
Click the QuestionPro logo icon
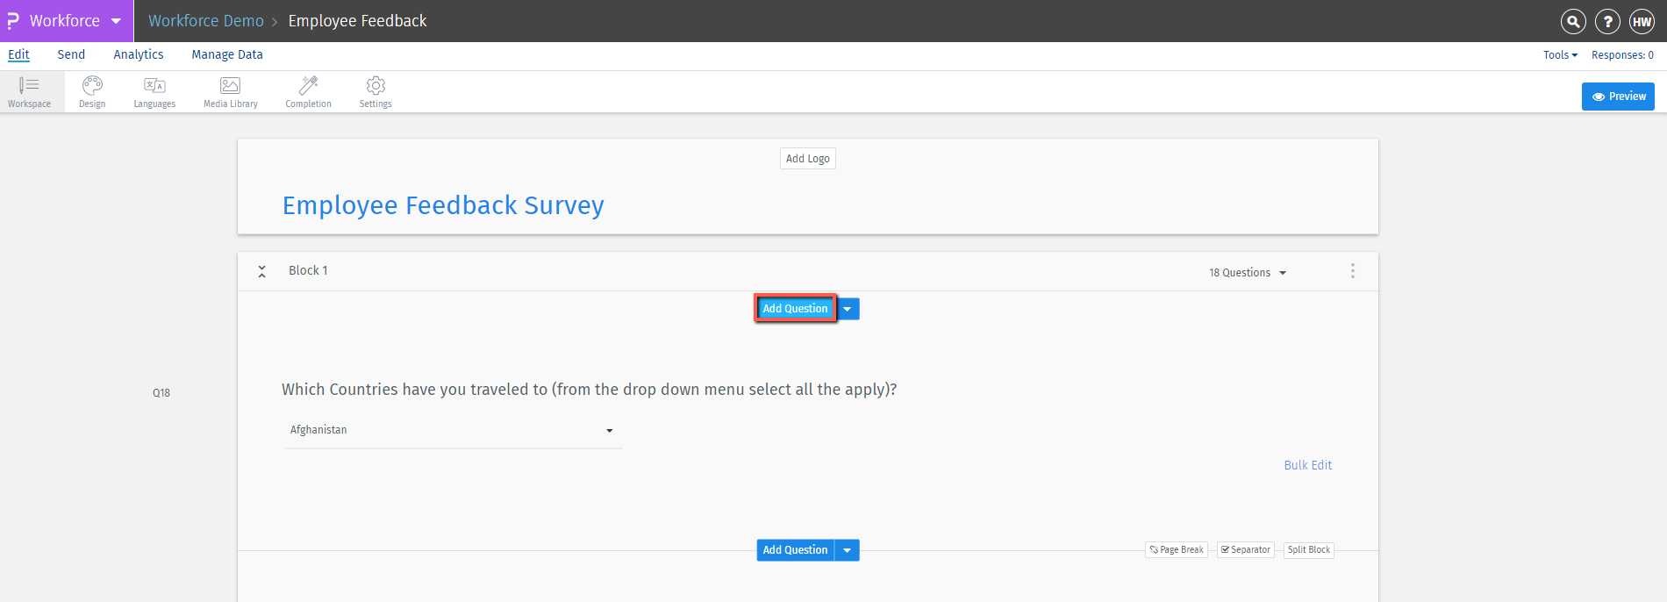(x=13, y=20)
